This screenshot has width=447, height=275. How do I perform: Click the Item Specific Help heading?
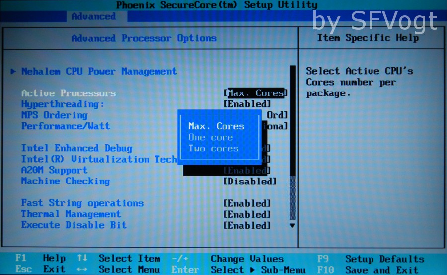pos(368,37)
